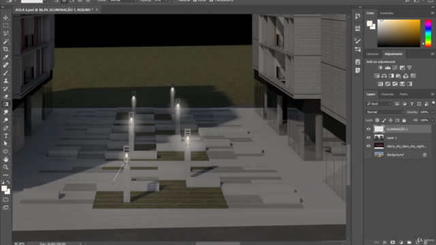Switch to the Swatches tab
436x245 pixels.
[x=386, y=13]
